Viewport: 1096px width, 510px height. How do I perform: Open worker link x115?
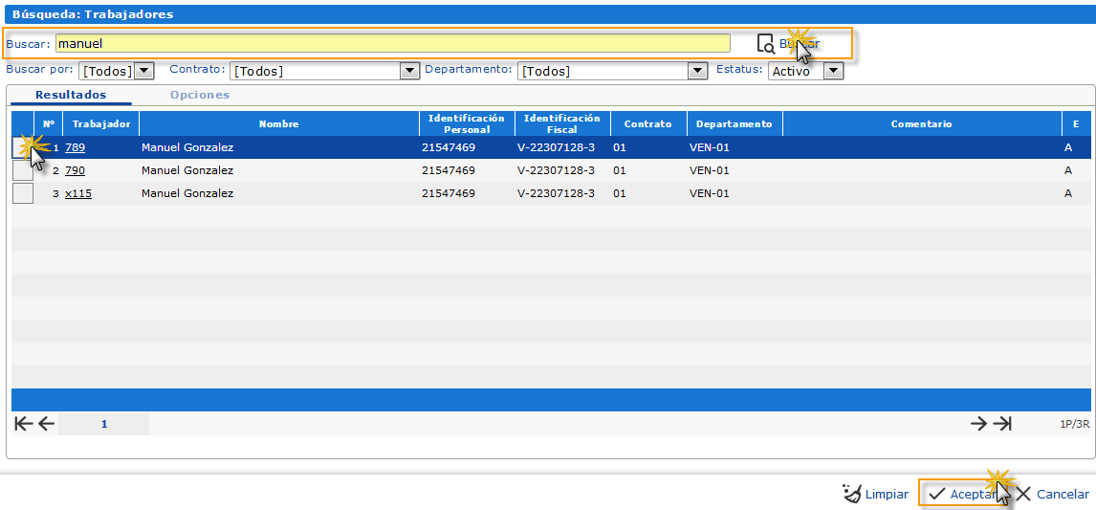[x=78, y=193]
